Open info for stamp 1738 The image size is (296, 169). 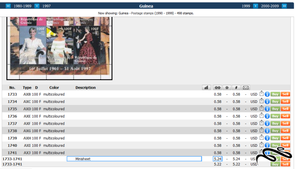[267, 131]
